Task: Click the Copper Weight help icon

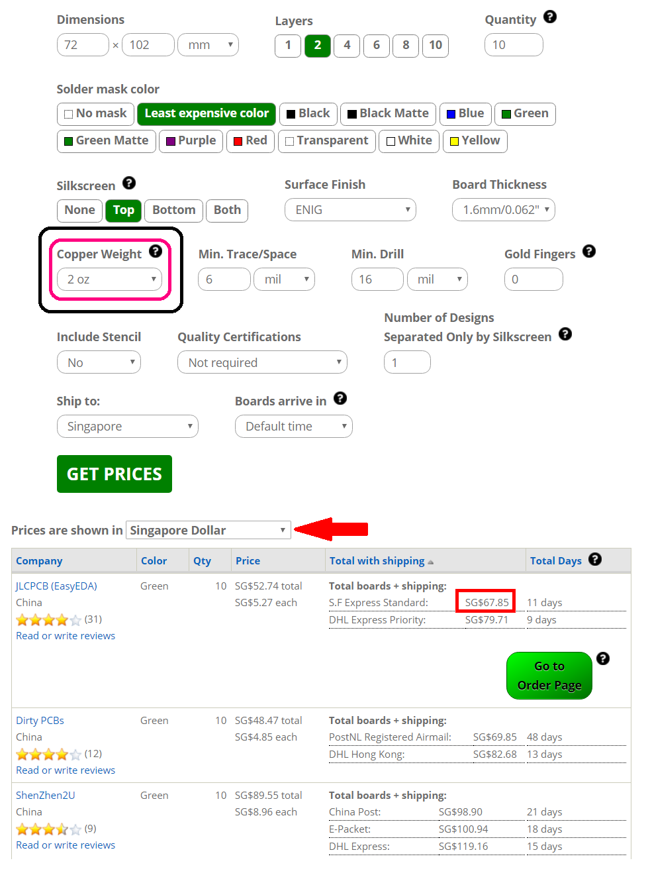Action: pyautogui.click(x=156, y=251)
